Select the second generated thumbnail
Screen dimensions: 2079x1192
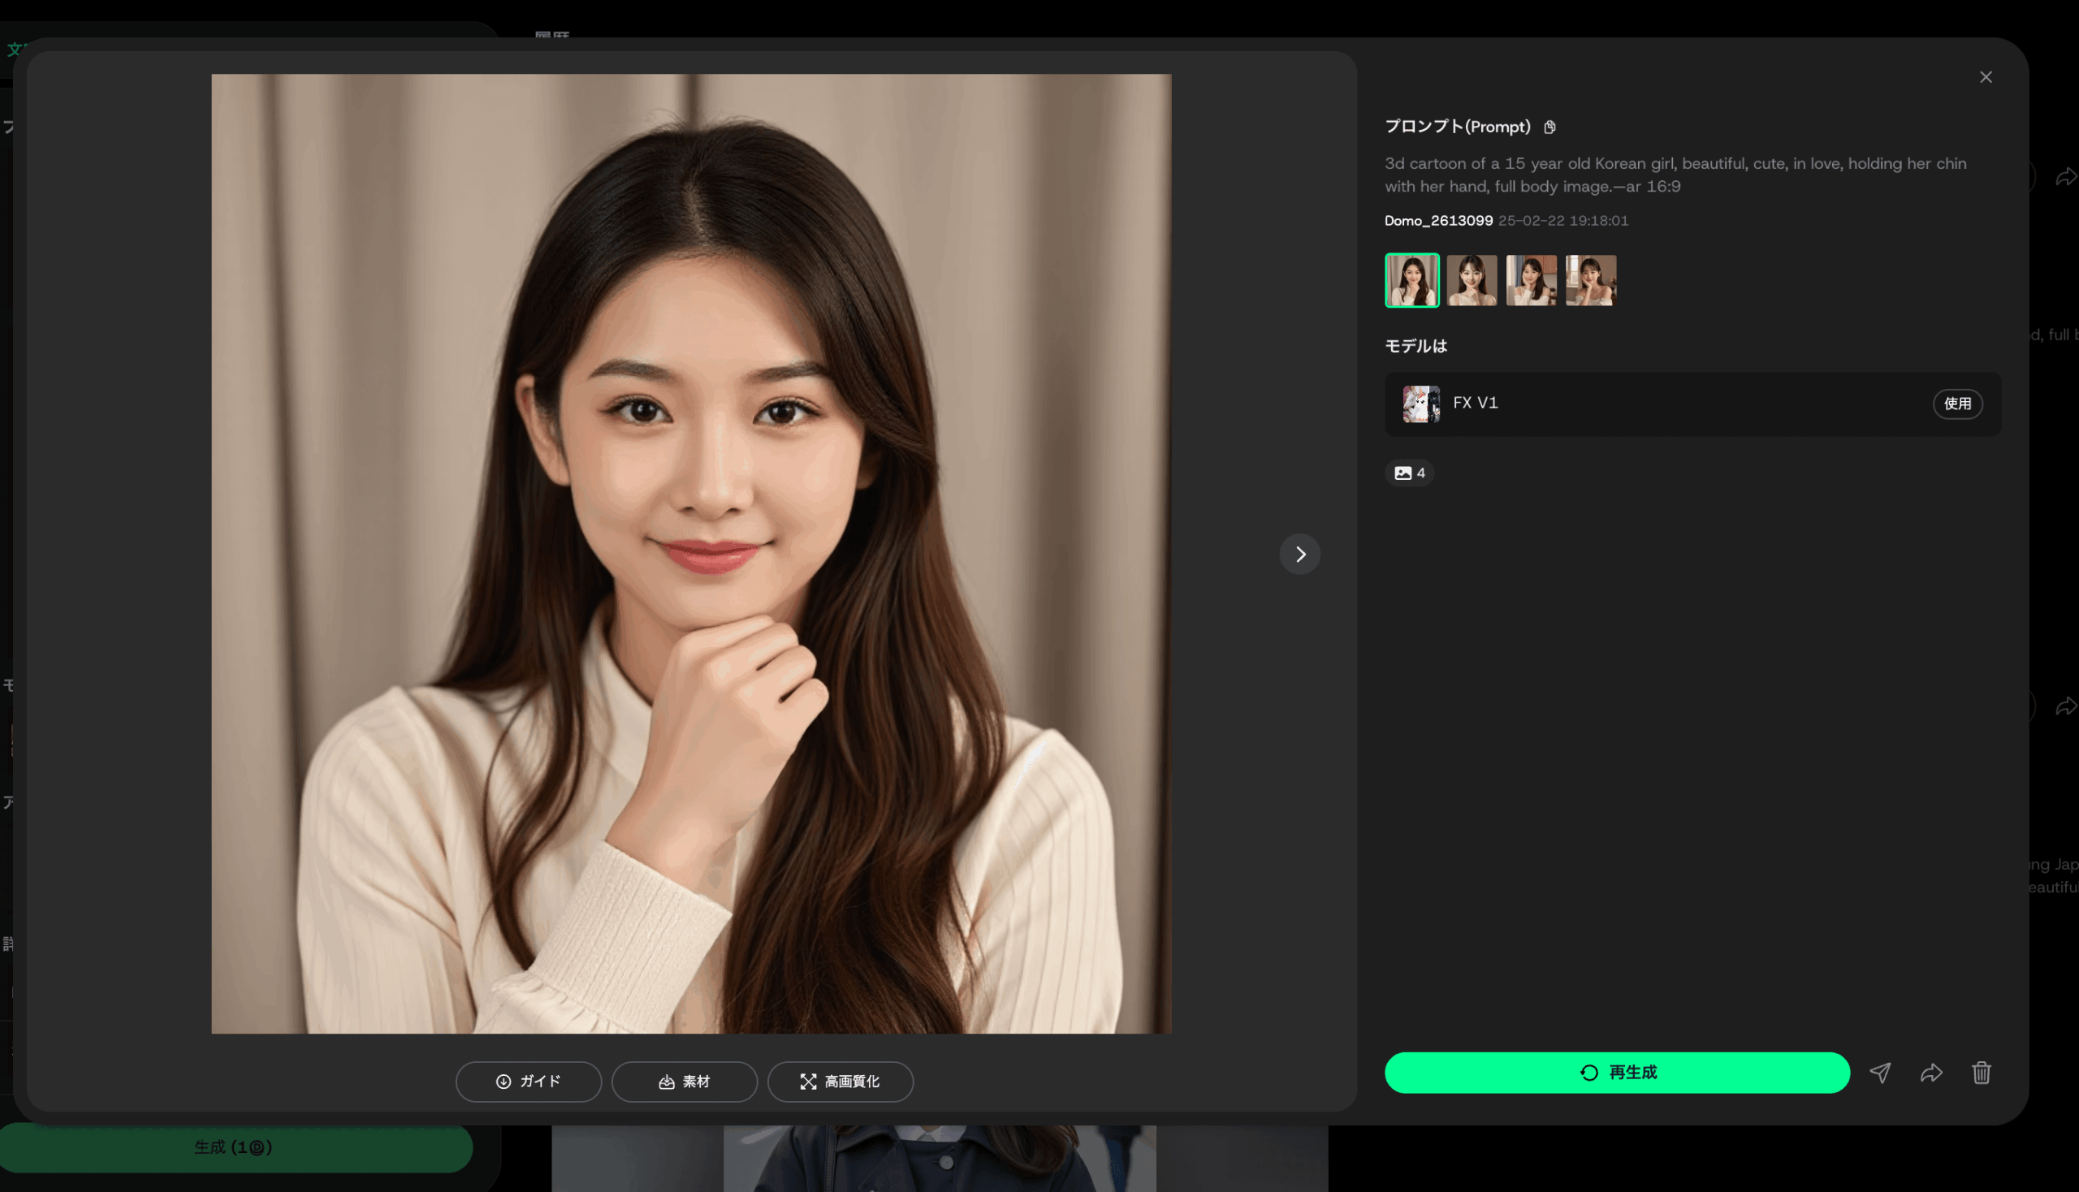1472,281
